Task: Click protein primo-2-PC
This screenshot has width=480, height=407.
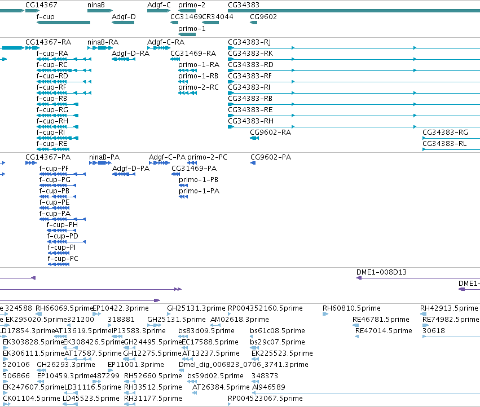Action: pos(207,157)
